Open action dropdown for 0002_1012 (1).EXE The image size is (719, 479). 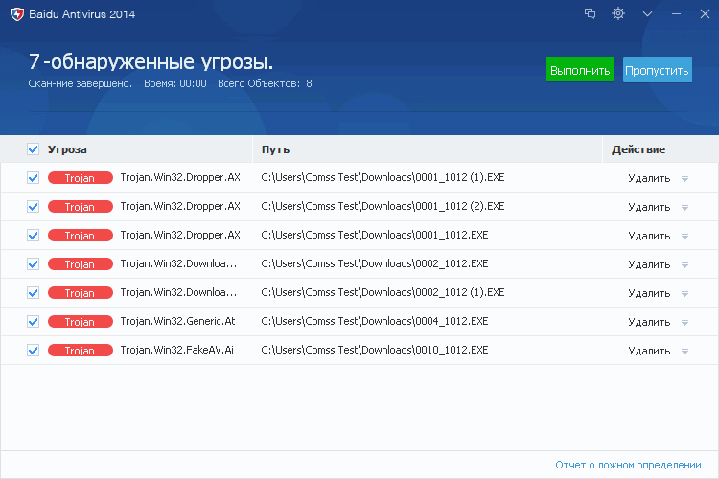coord(684,294)
